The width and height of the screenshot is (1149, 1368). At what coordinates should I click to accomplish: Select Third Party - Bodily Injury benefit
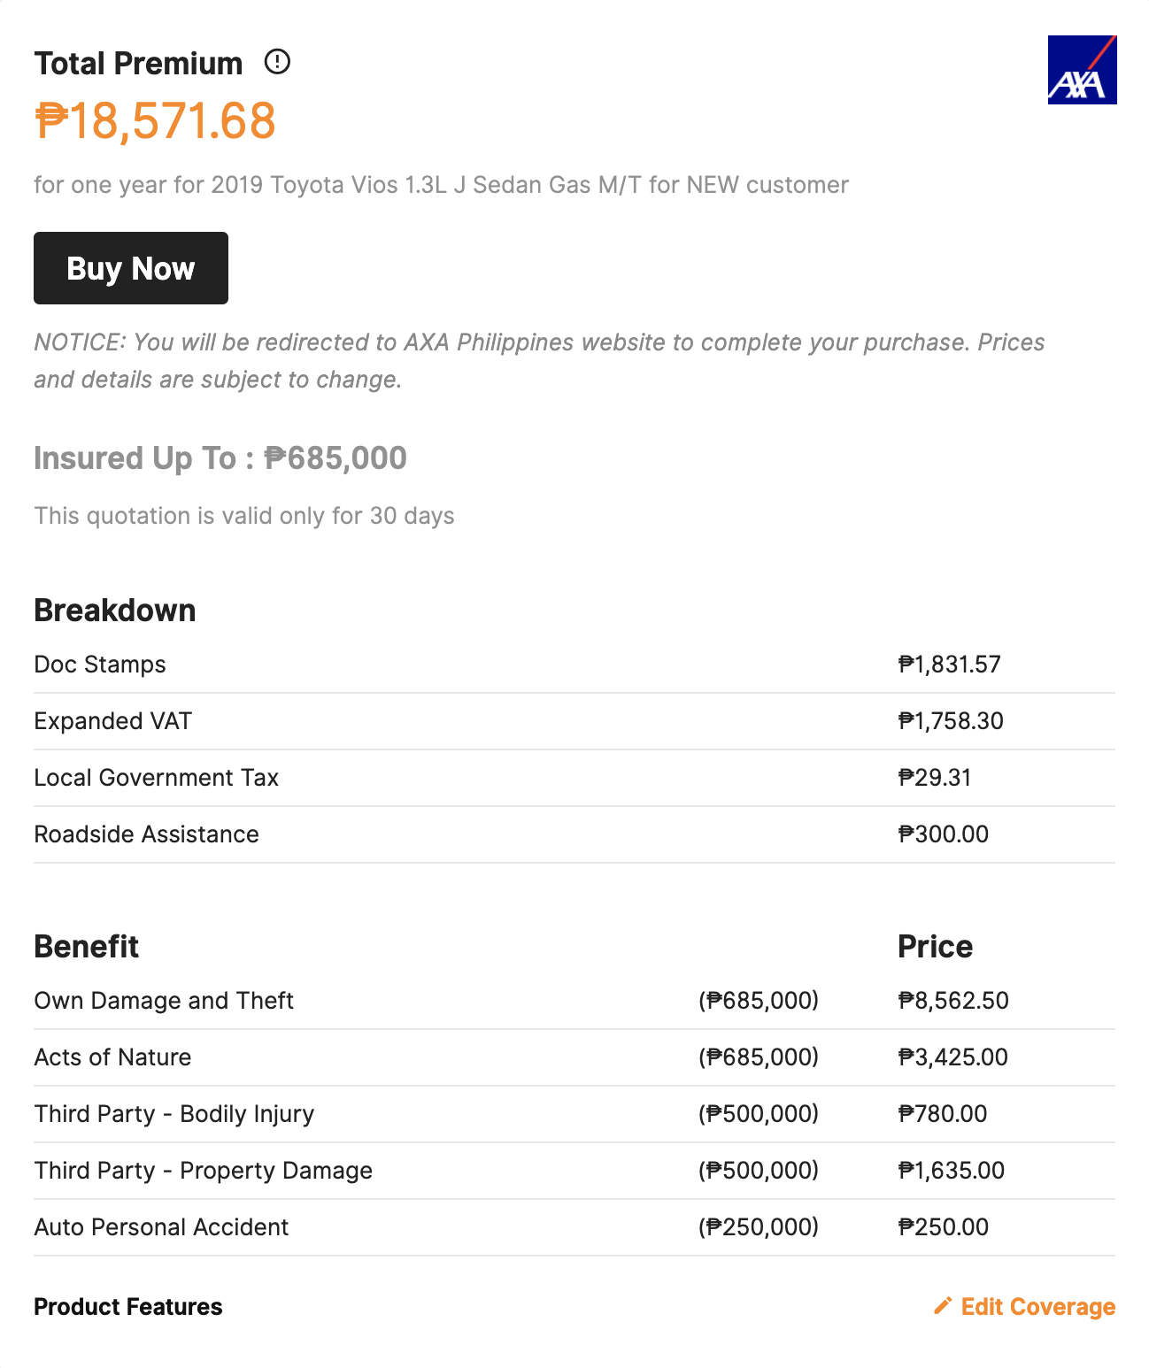174,1114
